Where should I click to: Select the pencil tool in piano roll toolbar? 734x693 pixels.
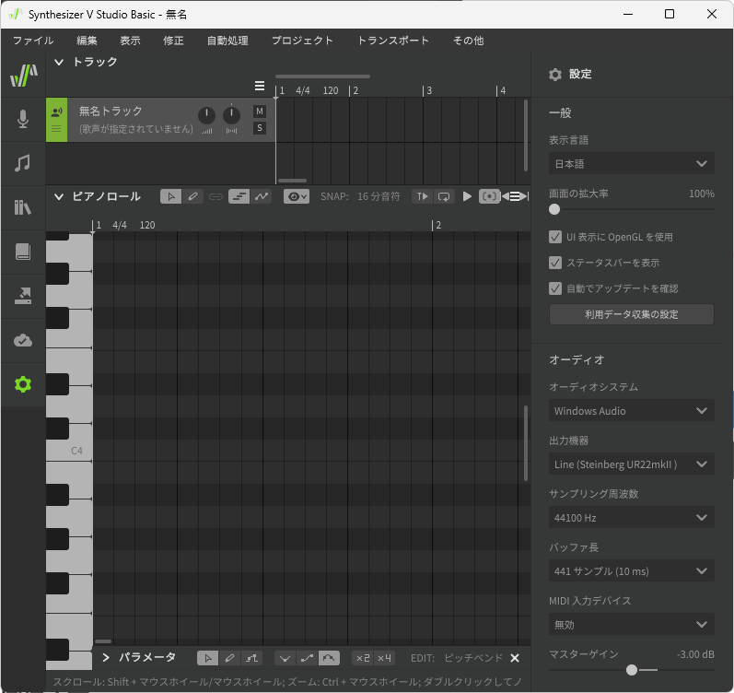click(193, 196)
